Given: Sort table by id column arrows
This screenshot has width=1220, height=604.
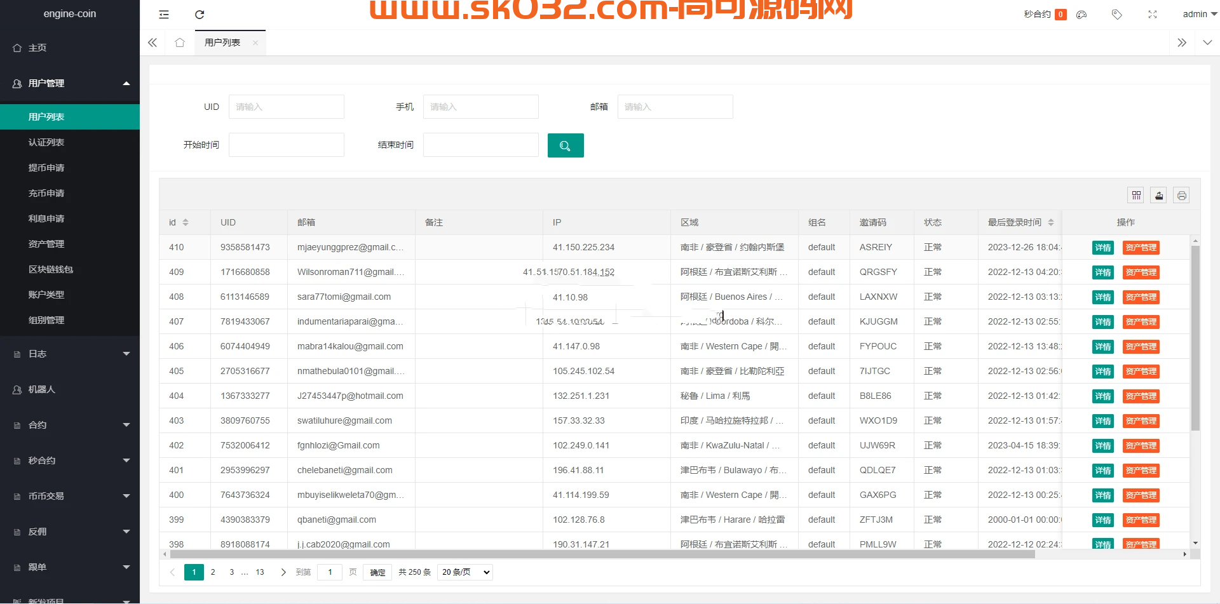Looking at the screenshot, I should (x=186, y=222).
